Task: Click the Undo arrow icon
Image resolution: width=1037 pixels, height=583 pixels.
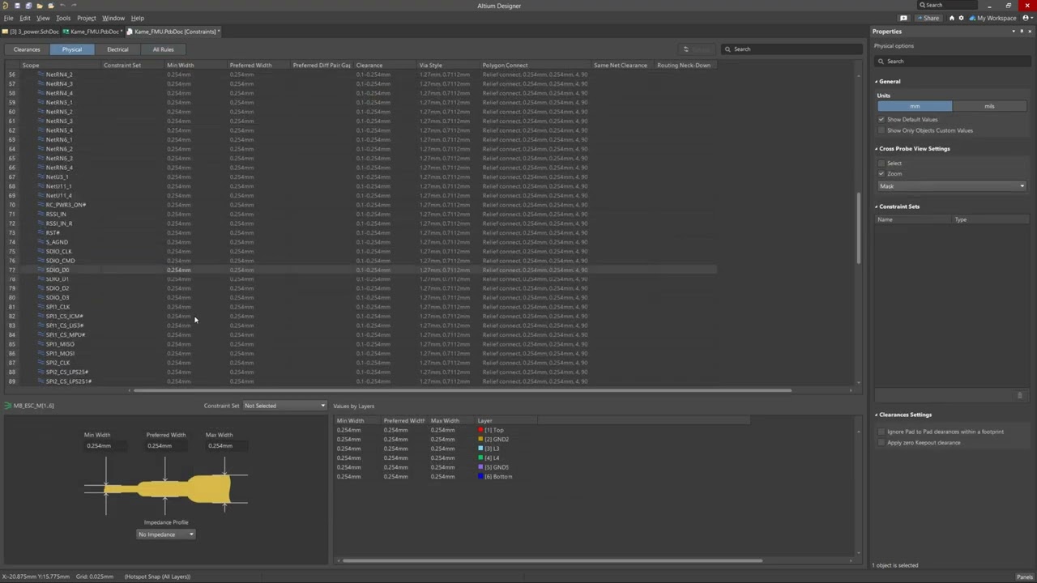Action: click(62, 6)
